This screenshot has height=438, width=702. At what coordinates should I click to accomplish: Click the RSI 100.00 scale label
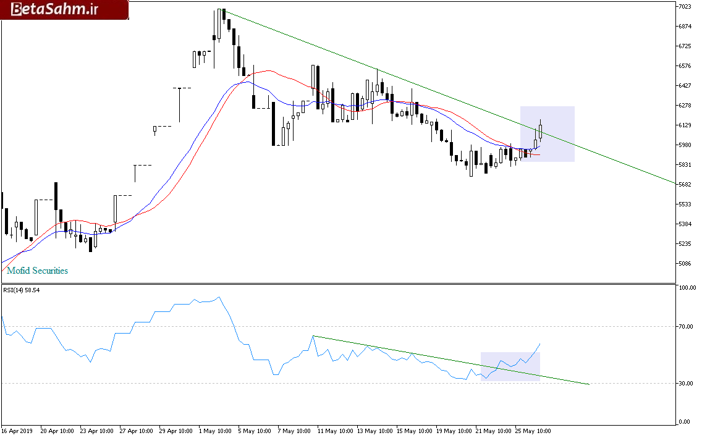[x=687, y=287]
